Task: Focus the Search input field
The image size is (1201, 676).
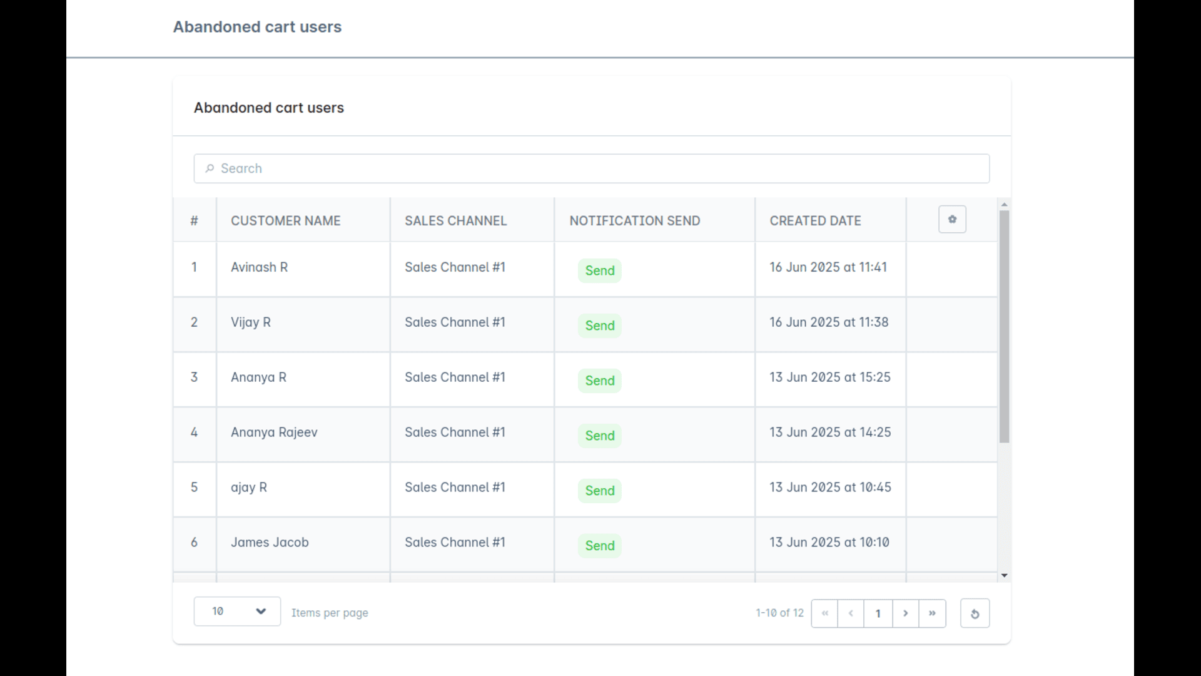Action: coord(591,168)
